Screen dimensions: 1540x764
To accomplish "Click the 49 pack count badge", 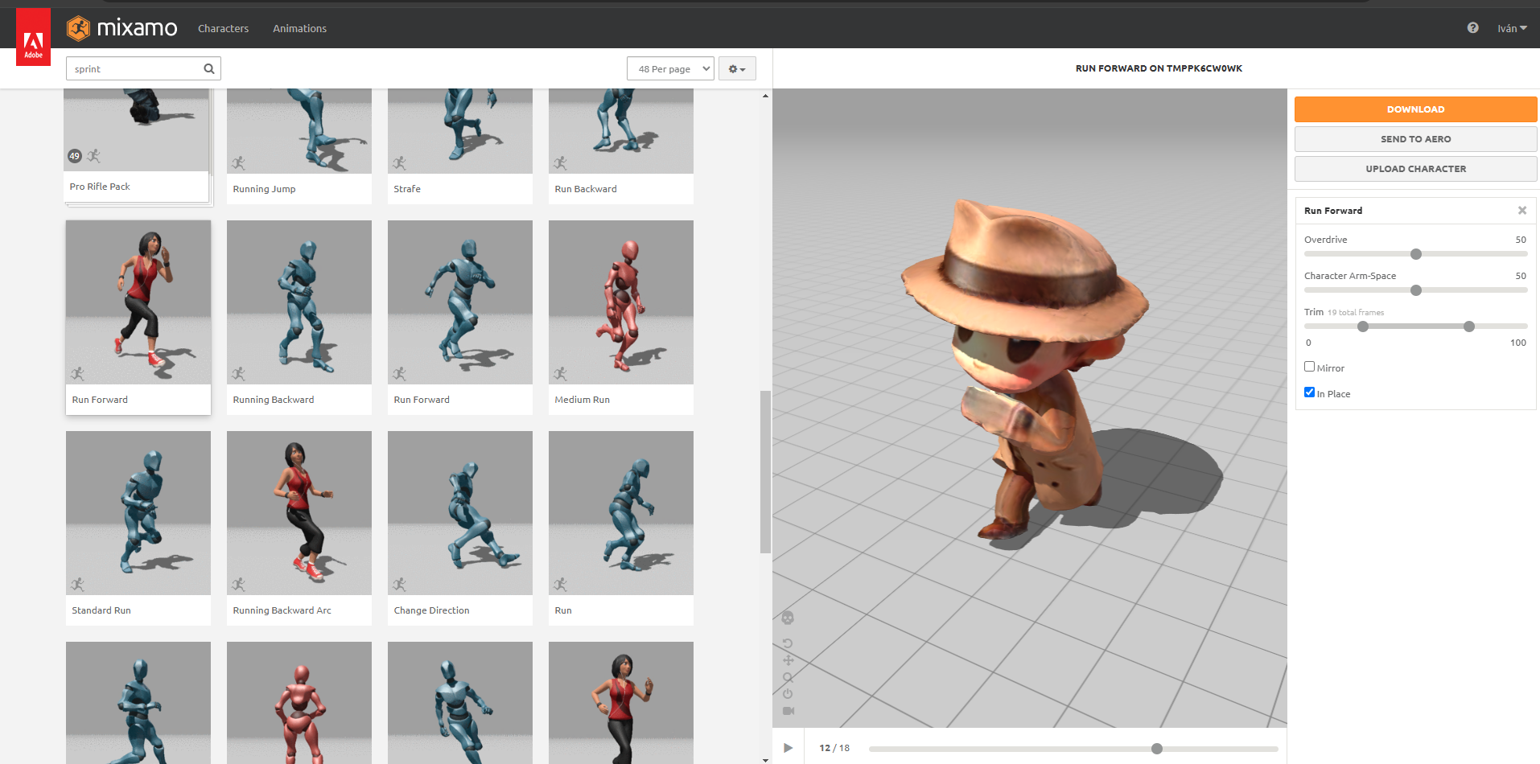I will point(75,156).
